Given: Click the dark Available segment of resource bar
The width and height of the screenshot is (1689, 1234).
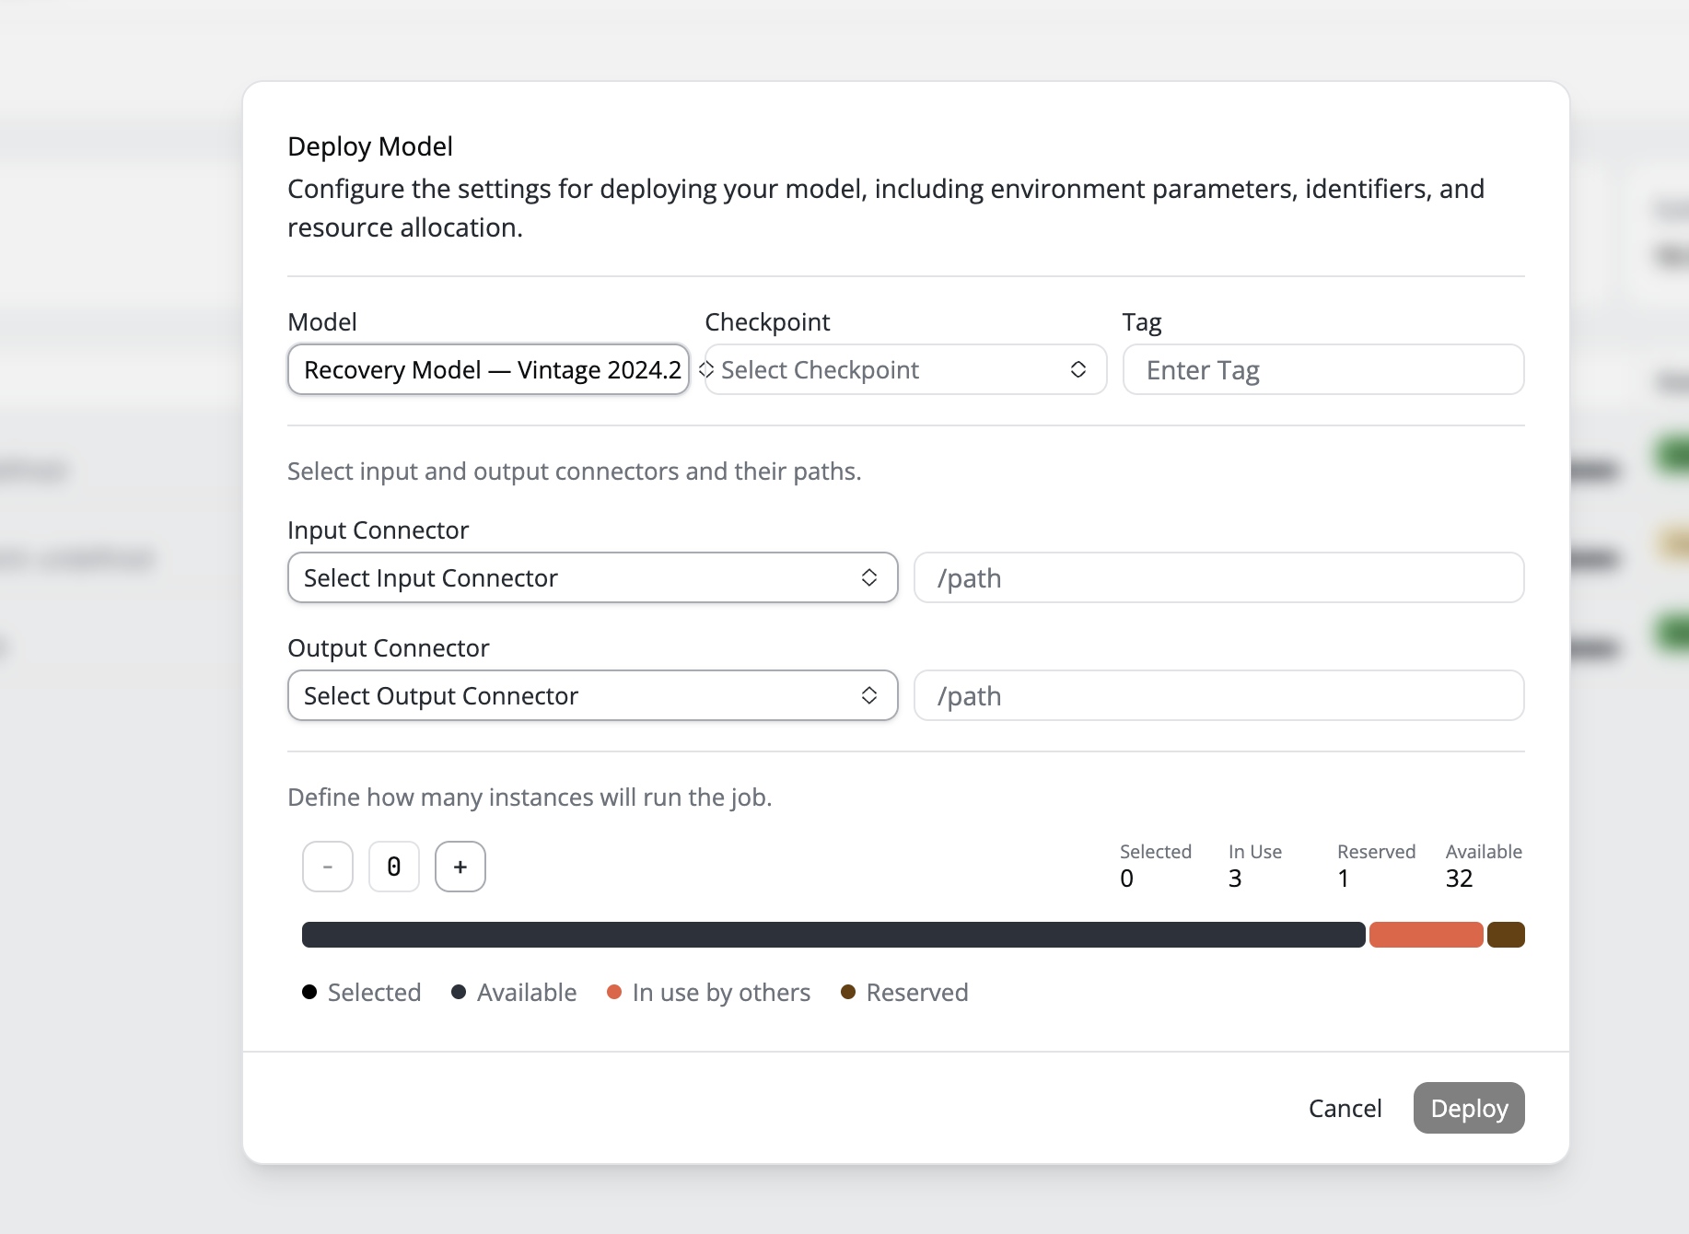Looking at the screenshot, I should (x=833, y=935).
